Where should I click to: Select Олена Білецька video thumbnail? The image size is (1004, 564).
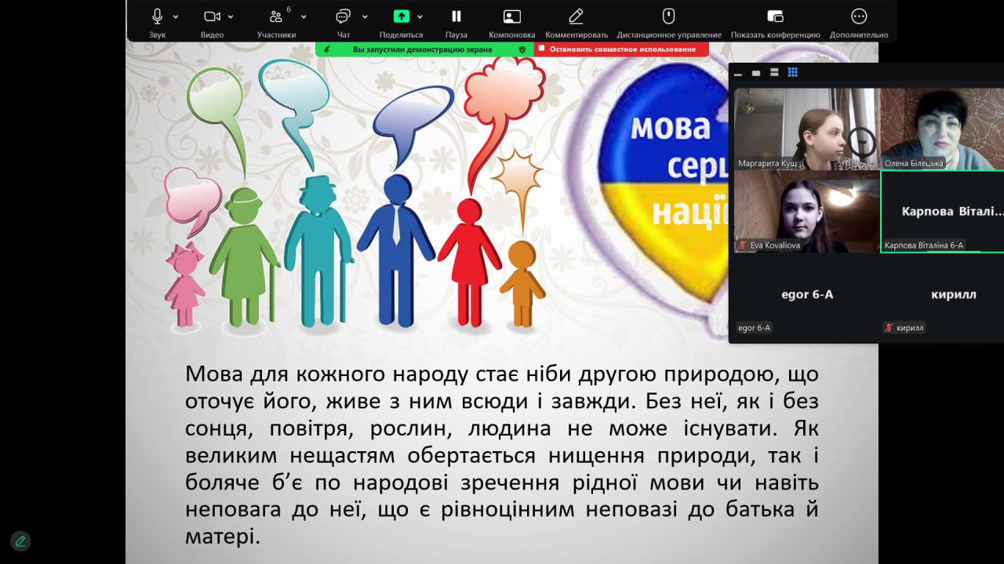(x=941, y=128)
